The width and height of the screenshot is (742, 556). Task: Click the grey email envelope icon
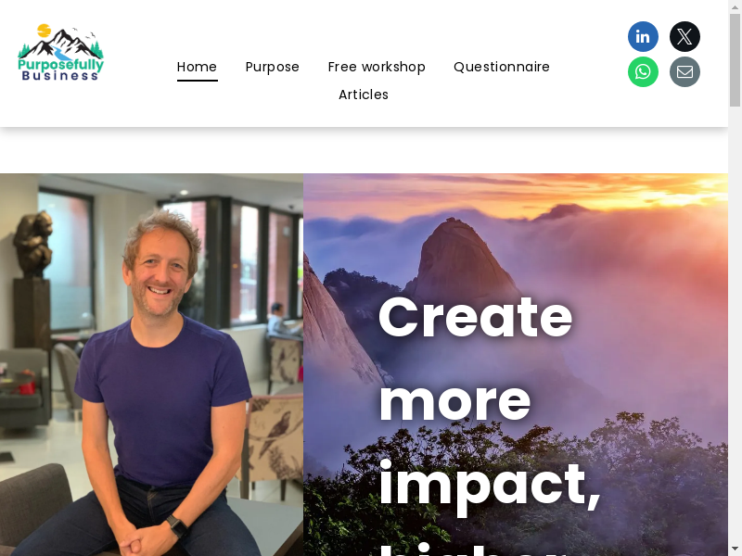(x=684, y=72)
